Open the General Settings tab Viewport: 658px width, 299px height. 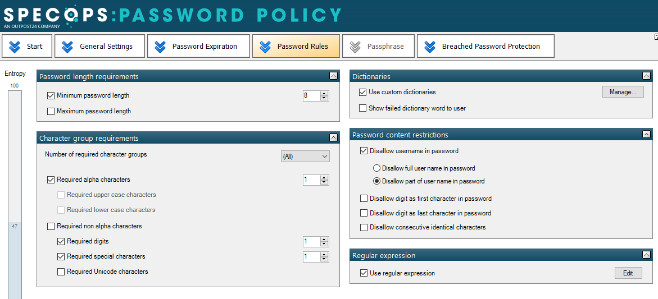click(99, 46)
